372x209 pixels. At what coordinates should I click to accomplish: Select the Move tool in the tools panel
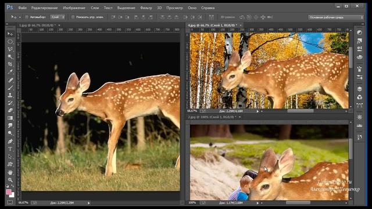[10, 34]
